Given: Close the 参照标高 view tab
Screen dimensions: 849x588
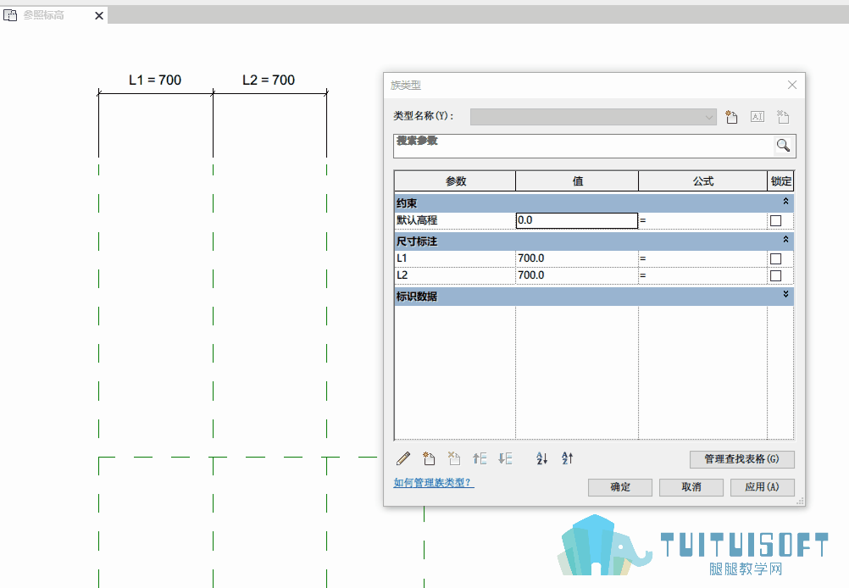Looking at the screenshot, I should click(x=99, y=16).
